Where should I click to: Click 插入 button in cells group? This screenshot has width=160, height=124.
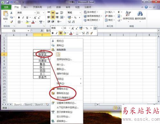pos(109,12)
